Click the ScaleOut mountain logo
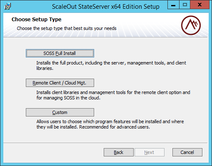212x166 pixels. [191, 25]
